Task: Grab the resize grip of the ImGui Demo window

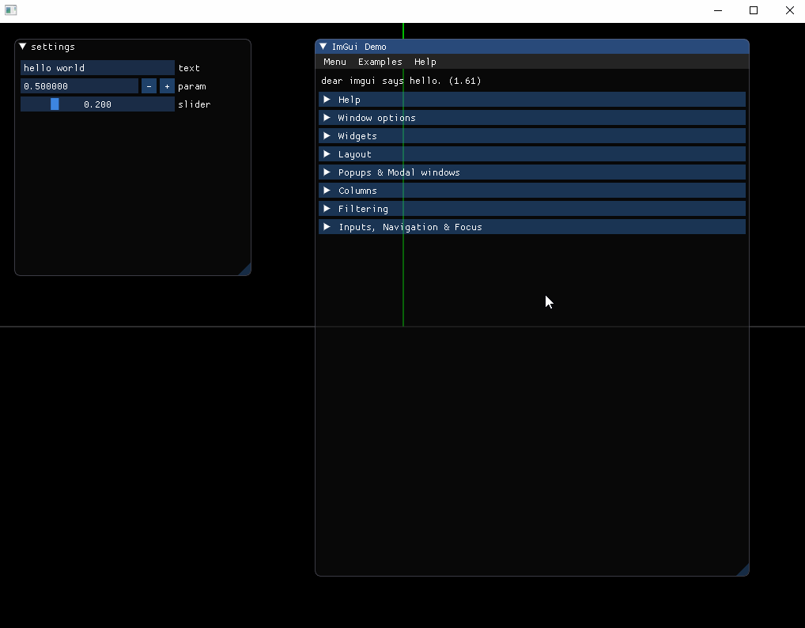Action: point(743,569)
